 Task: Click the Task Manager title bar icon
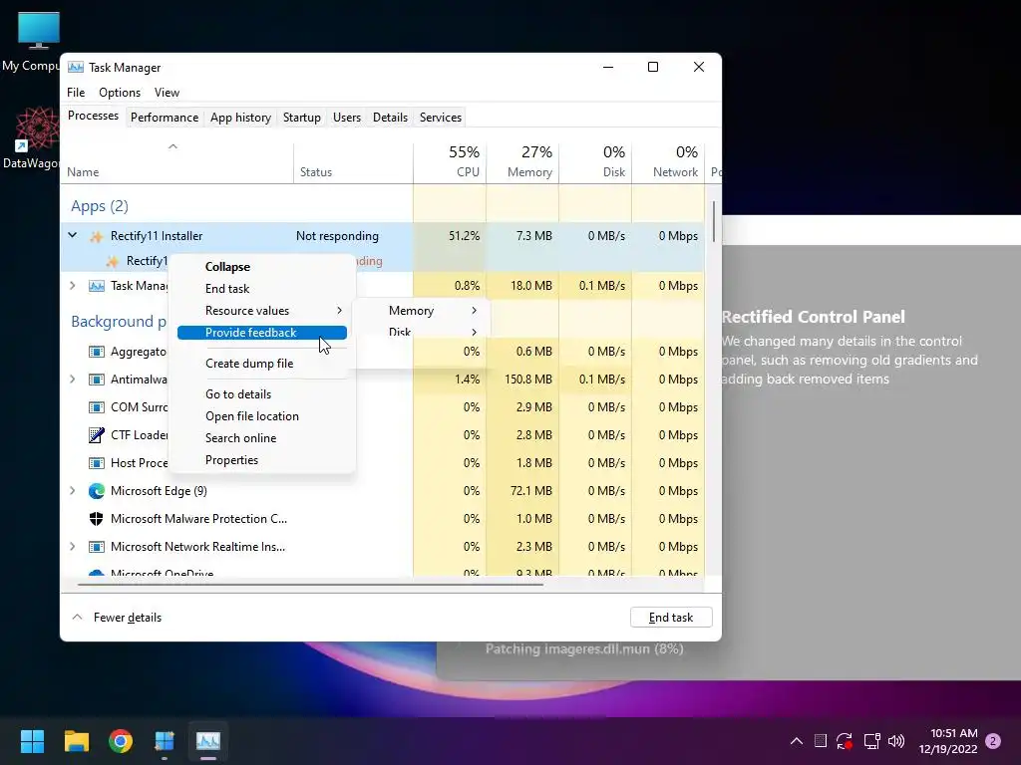point(76,67)
